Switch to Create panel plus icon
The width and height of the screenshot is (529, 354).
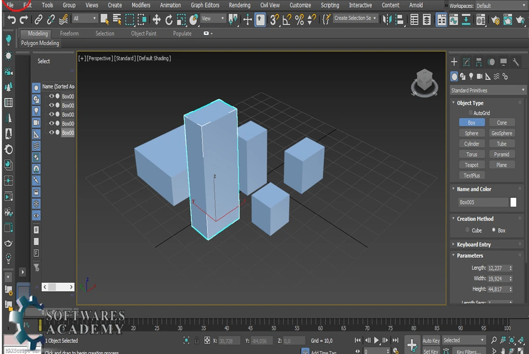coord(454,62)
